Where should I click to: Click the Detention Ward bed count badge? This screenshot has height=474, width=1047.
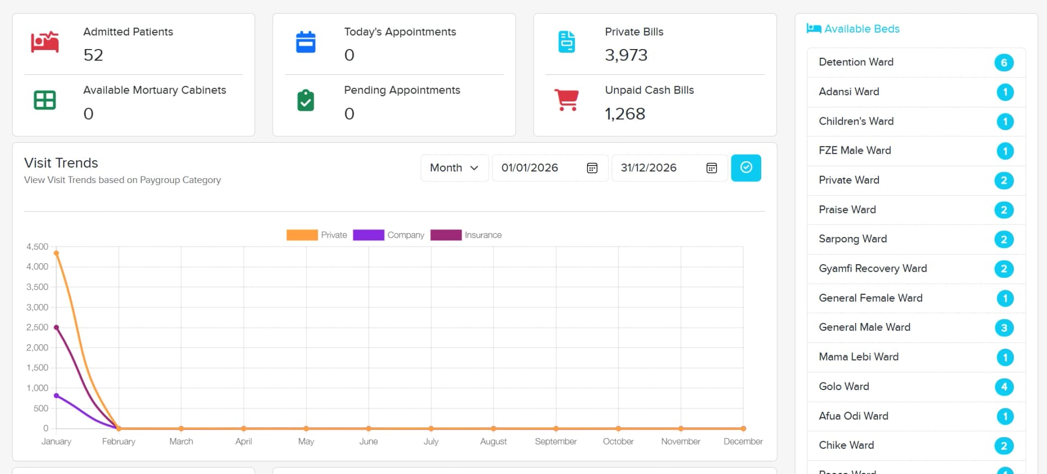1004,63
